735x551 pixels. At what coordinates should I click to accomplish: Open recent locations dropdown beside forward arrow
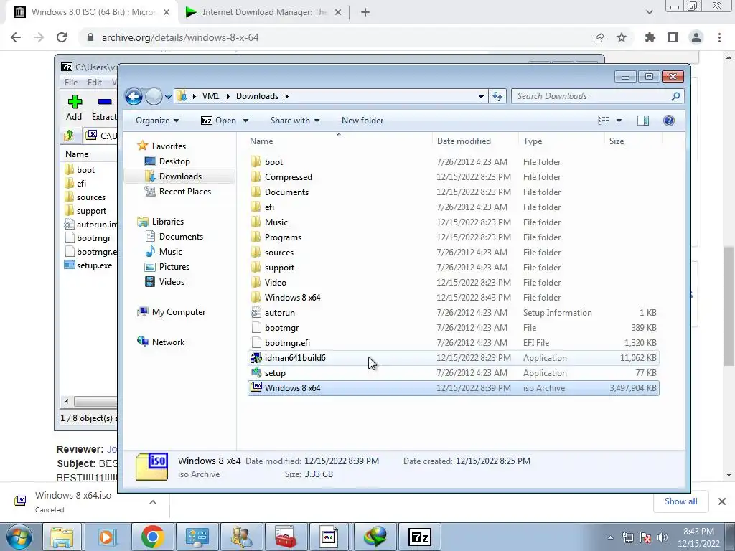point(168,97)
